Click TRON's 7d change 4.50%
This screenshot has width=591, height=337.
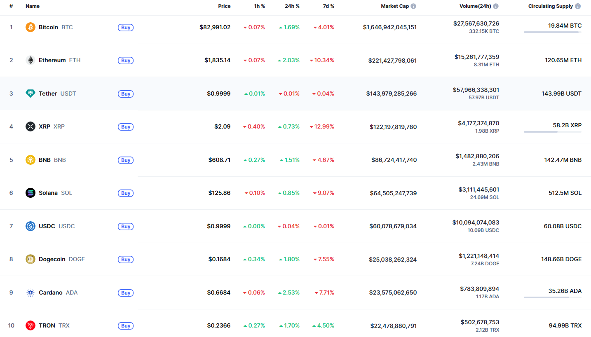323,325
